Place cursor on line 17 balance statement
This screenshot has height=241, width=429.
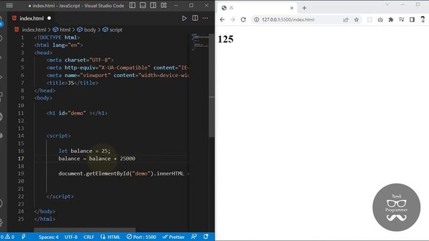coord(97,159)
